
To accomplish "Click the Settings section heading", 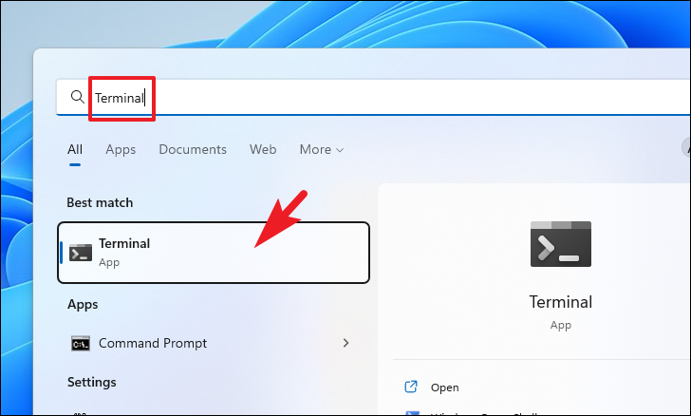I will 92,382.
